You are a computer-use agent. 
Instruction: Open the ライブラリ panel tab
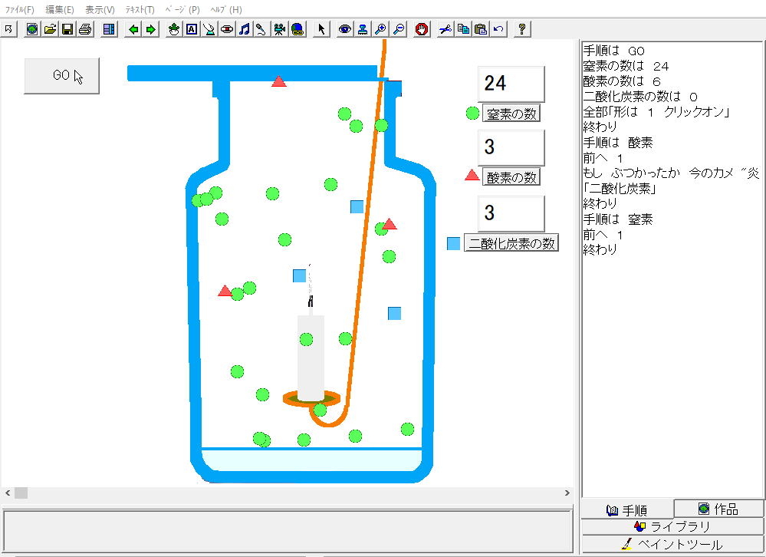point(672,526)
